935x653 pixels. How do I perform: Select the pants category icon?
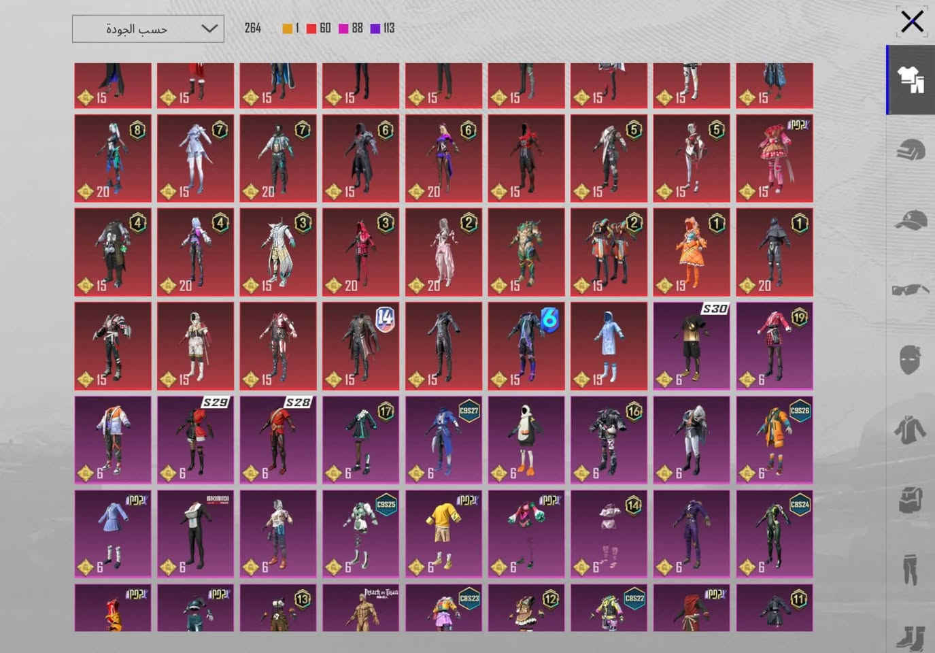911,569
